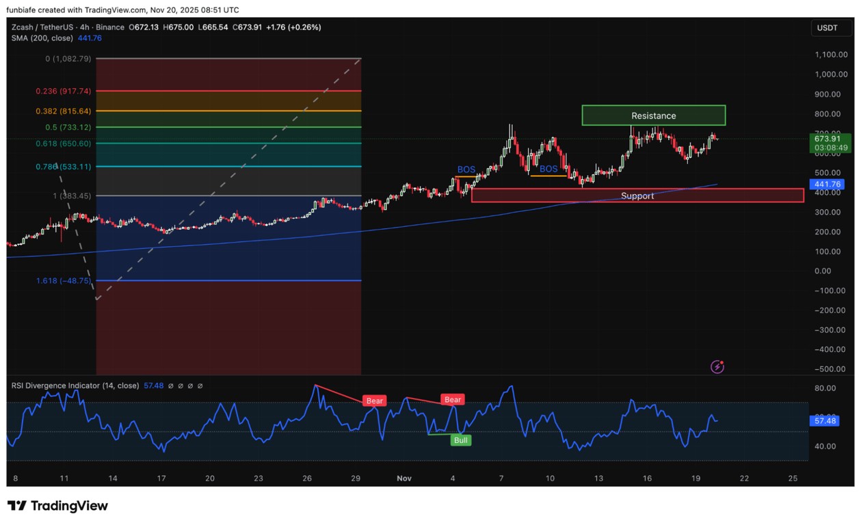861x525 pixels.
Task: Select the blue SMA value 441.76 in legend
Action: click(90, 38)
